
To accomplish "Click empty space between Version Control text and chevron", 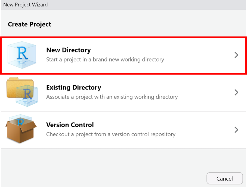I will (x=204, y=130).
